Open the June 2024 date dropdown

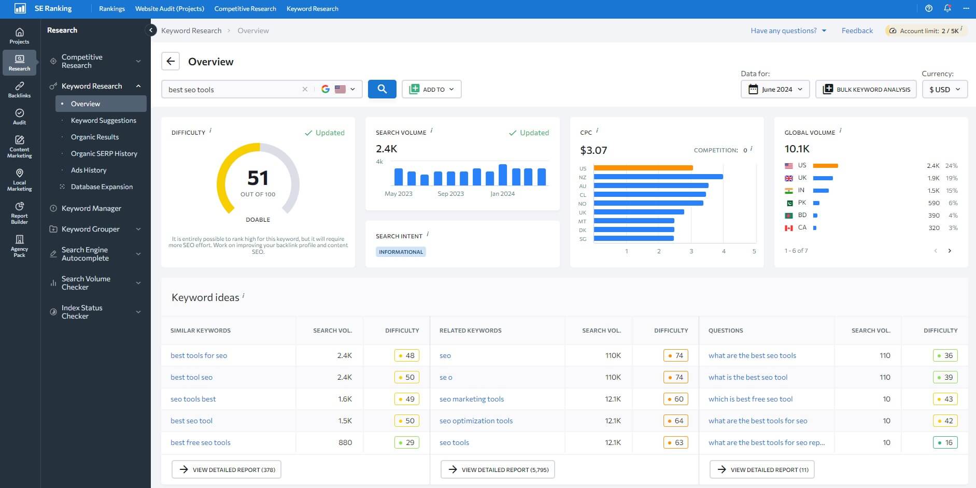(x=775, y=89)
